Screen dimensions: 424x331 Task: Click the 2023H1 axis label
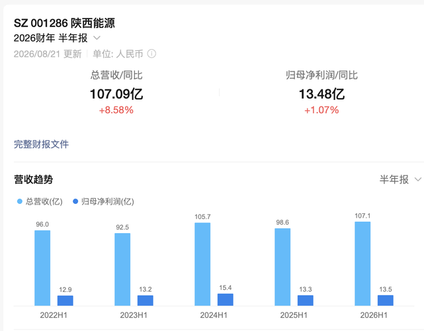(x=134, y=315)
